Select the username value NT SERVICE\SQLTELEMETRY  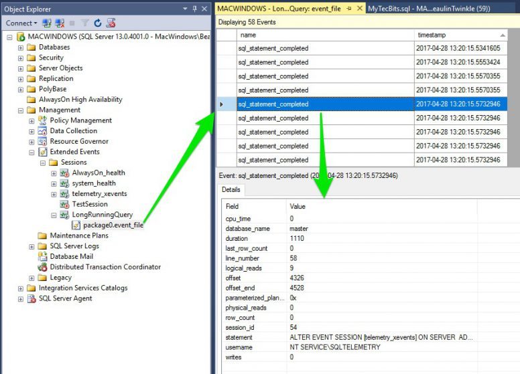(334, 347)
